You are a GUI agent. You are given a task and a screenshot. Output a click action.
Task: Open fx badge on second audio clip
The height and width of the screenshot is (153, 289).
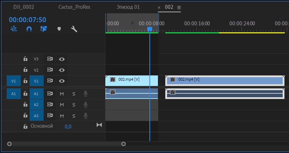click(172, 92)
